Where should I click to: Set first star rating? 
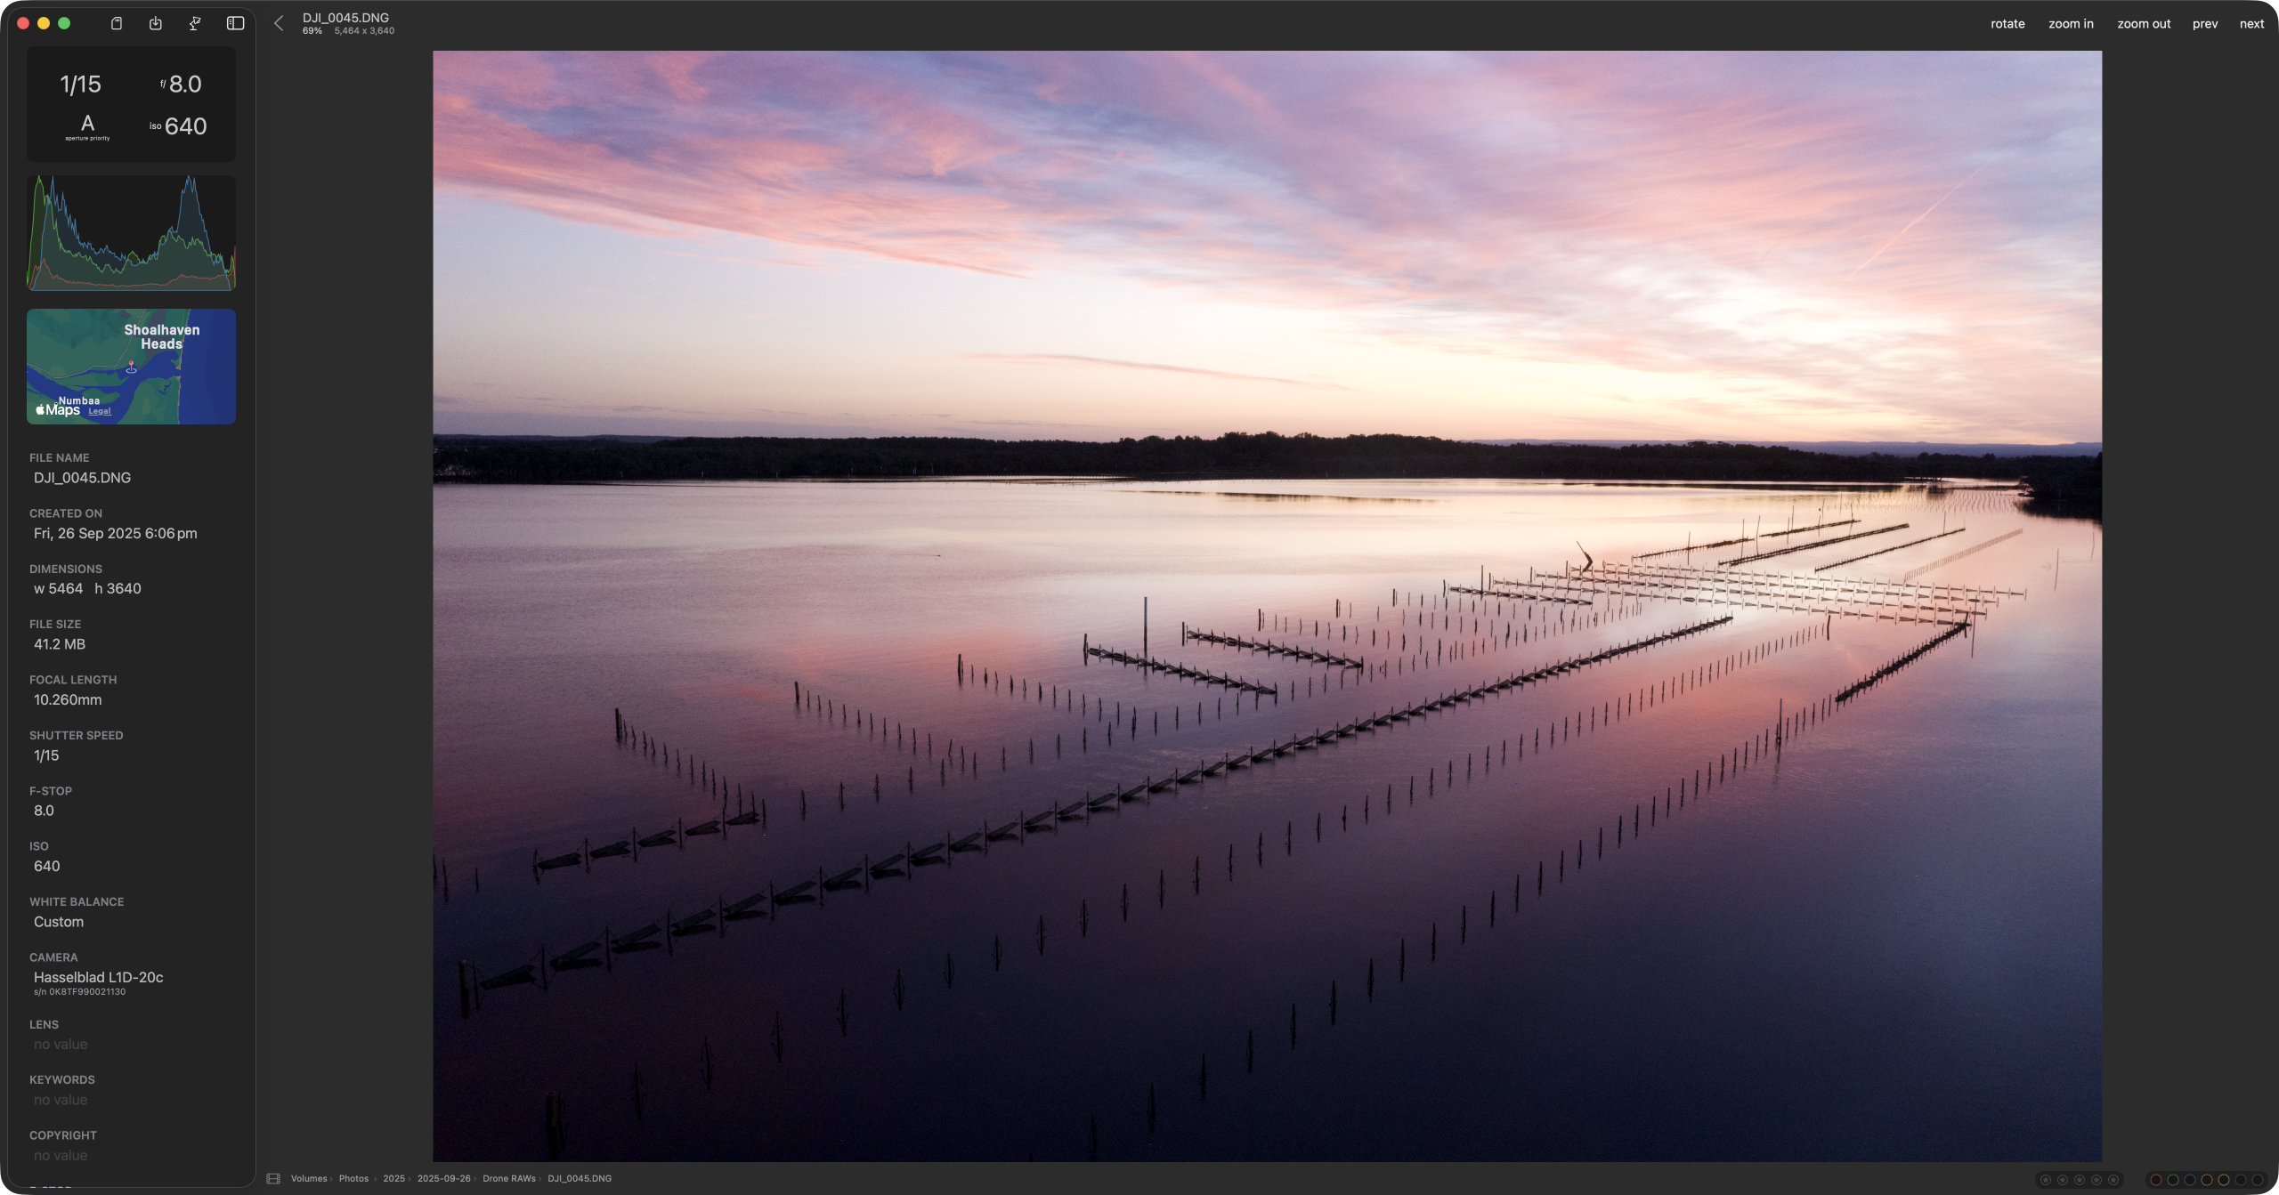point(2046,1180)
